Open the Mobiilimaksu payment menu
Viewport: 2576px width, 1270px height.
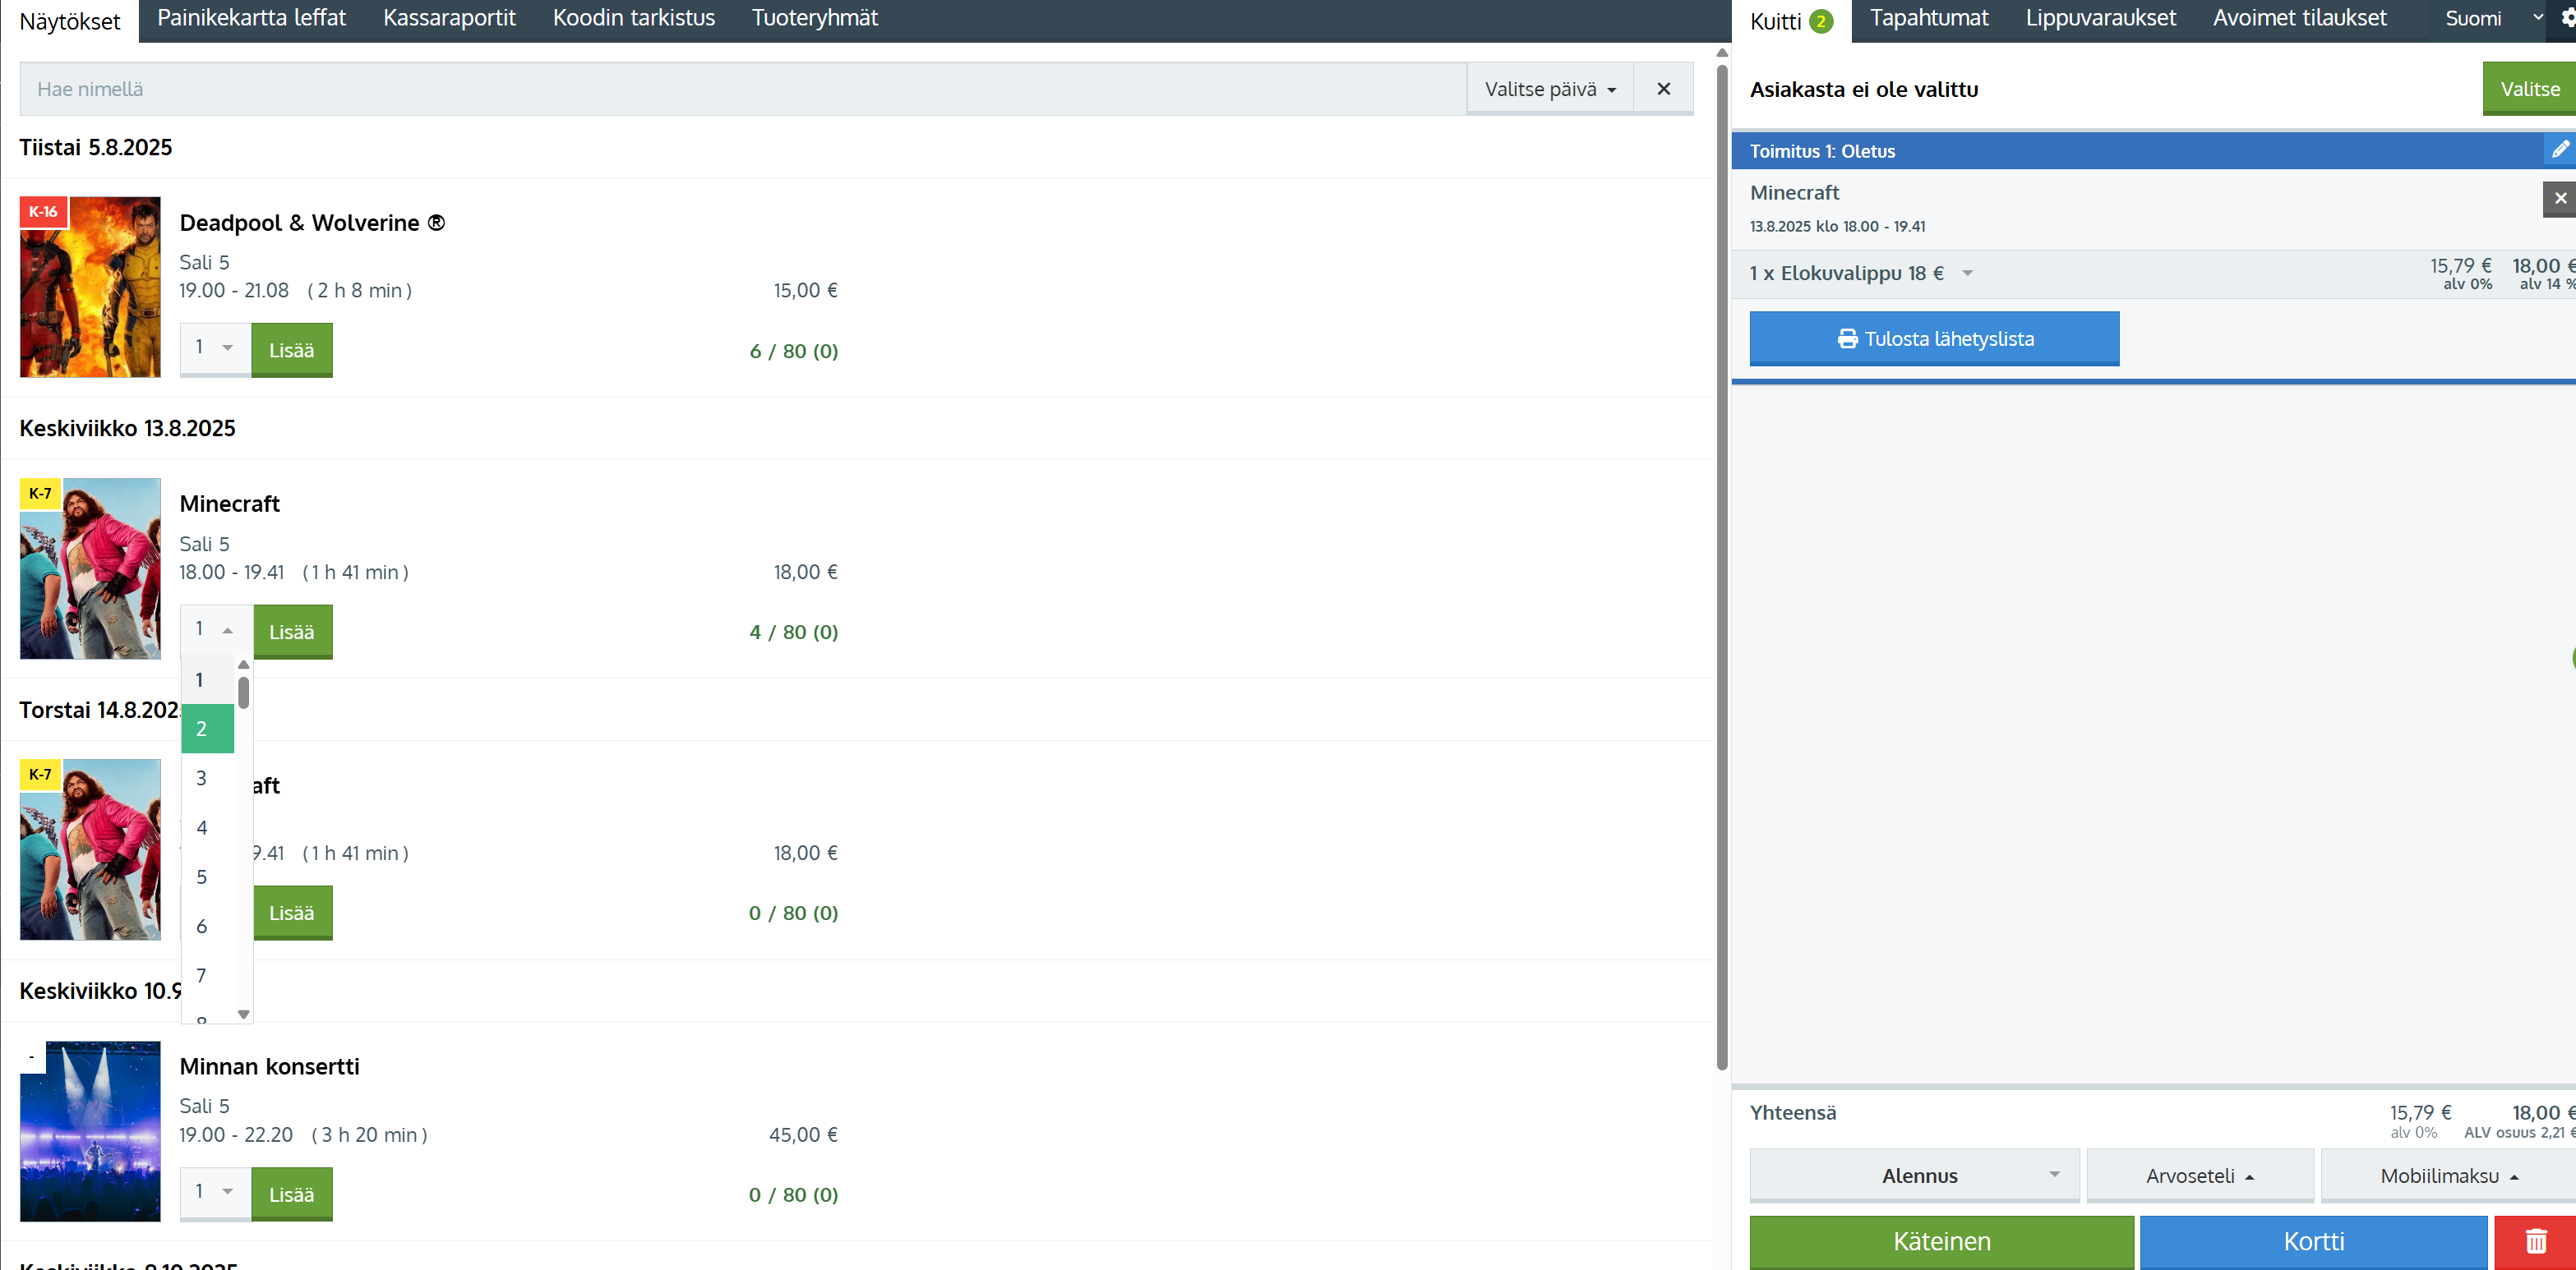point(2447,1175)
